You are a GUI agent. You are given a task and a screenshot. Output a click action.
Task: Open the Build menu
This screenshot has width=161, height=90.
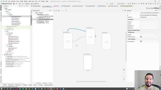tap(30, 1)
